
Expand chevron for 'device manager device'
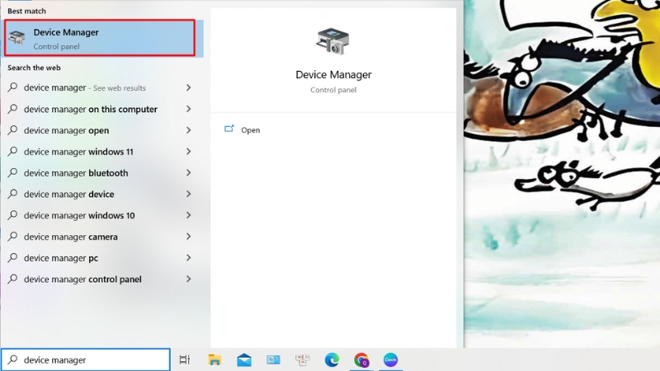point(189,194)
